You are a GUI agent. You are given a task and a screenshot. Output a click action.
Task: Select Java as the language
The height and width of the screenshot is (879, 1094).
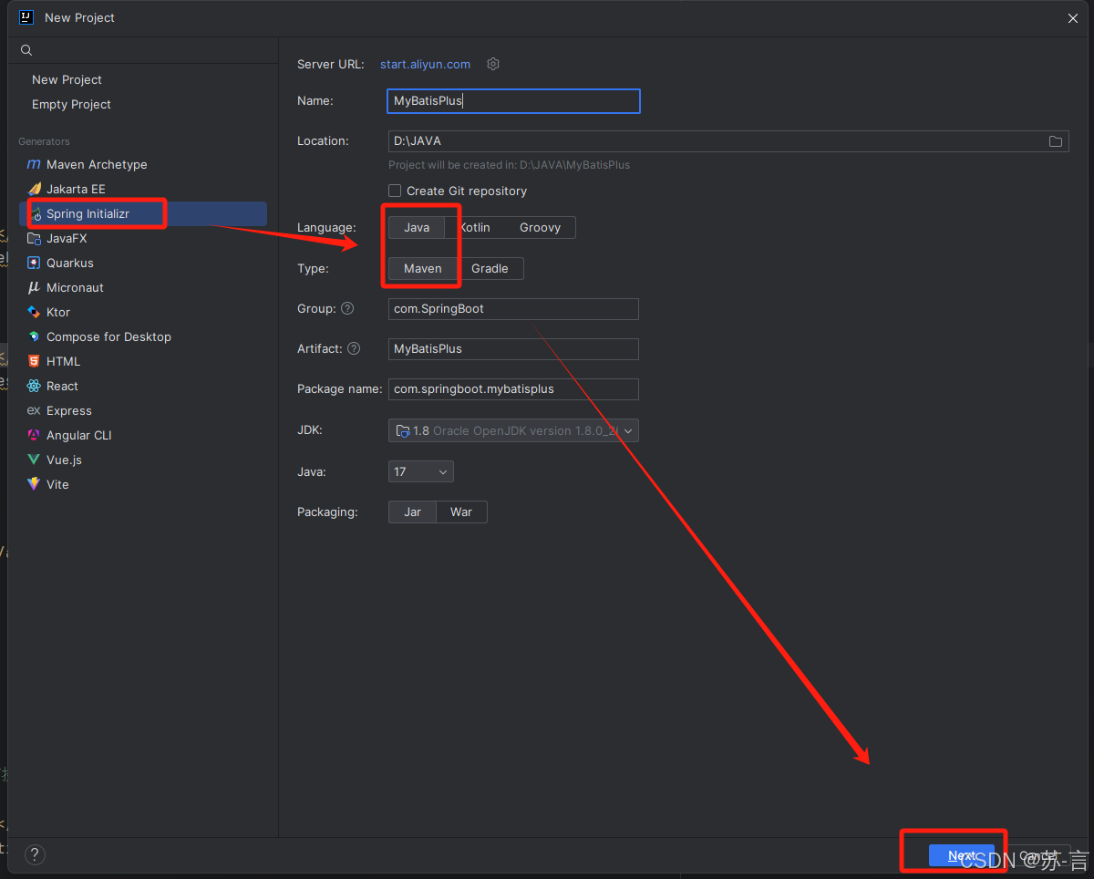[x=417, y=227]
